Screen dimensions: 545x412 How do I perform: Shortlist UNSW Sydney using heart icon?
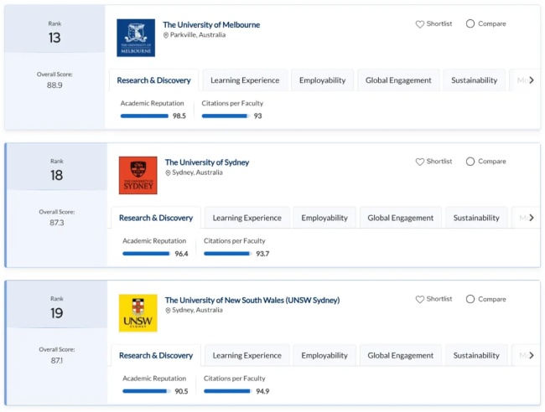tap(420, 299)
